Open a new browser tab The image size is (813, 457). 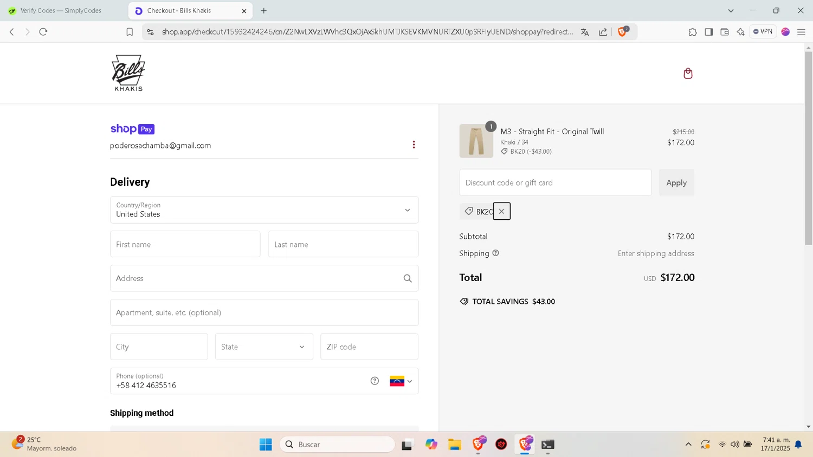point(264,10)
